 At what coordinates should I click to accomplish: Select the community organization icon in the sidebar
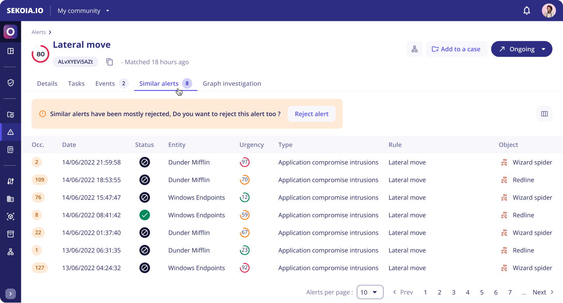click(x=10, y=252)
